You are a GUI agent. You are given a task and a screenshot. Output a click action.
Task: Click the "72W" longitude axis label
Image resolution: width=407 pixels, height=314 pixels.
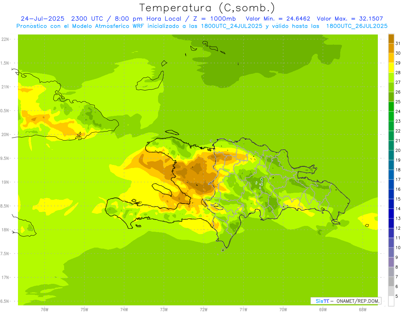[203, 310]
